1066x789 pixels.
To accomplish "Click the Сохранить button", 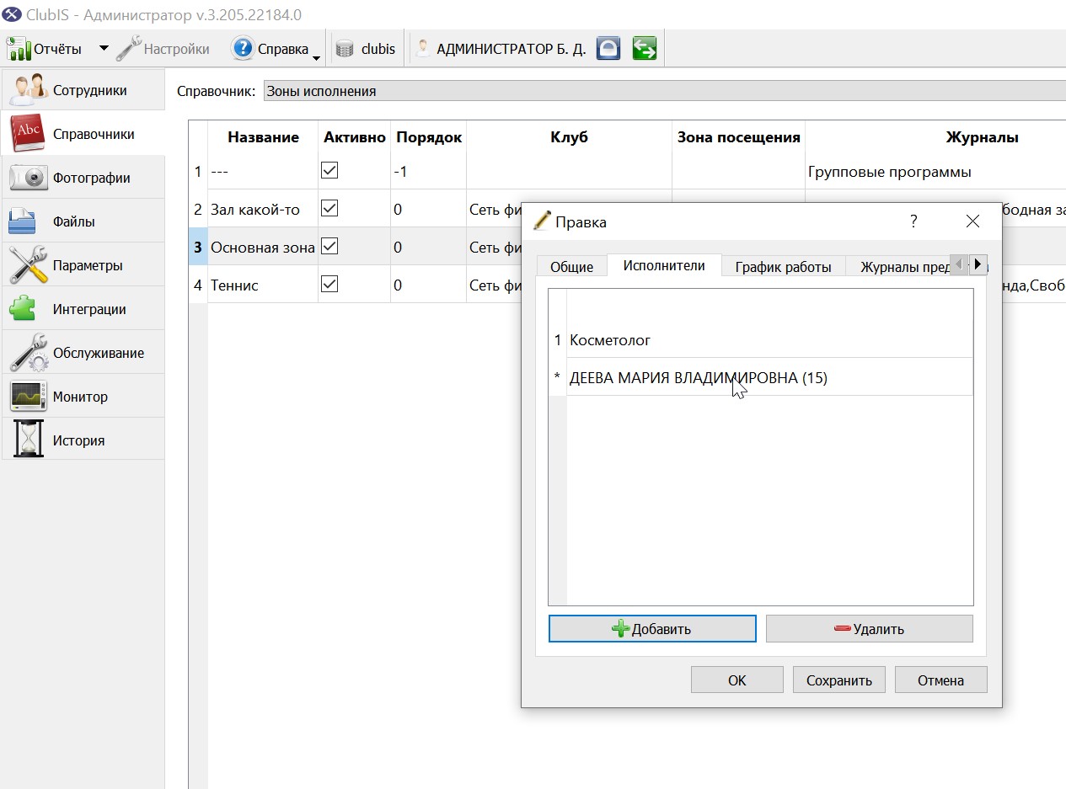I will click(x=839, y=680).
